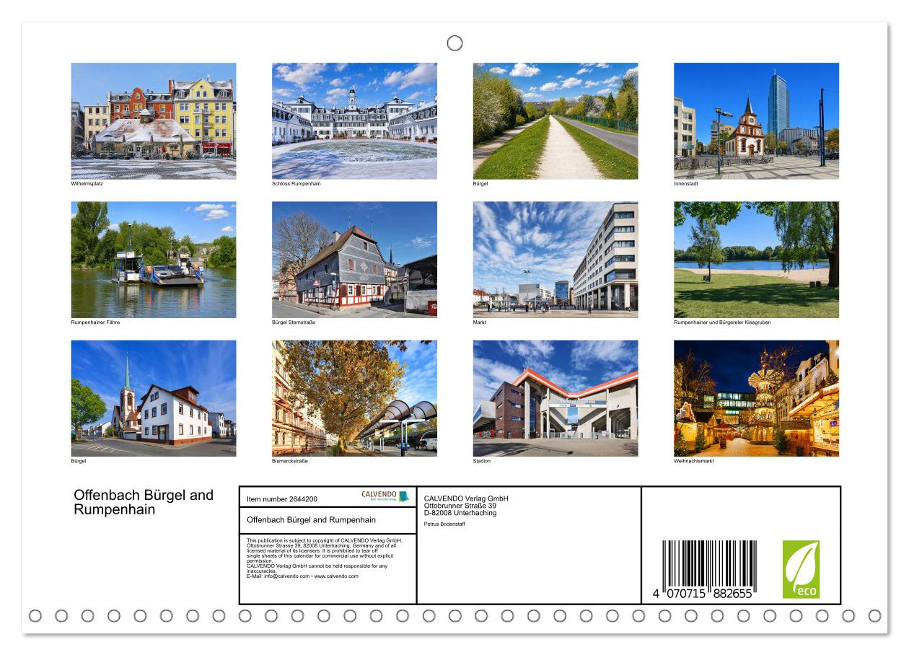Click the Bürgel gravel path photo

point(555,121)
